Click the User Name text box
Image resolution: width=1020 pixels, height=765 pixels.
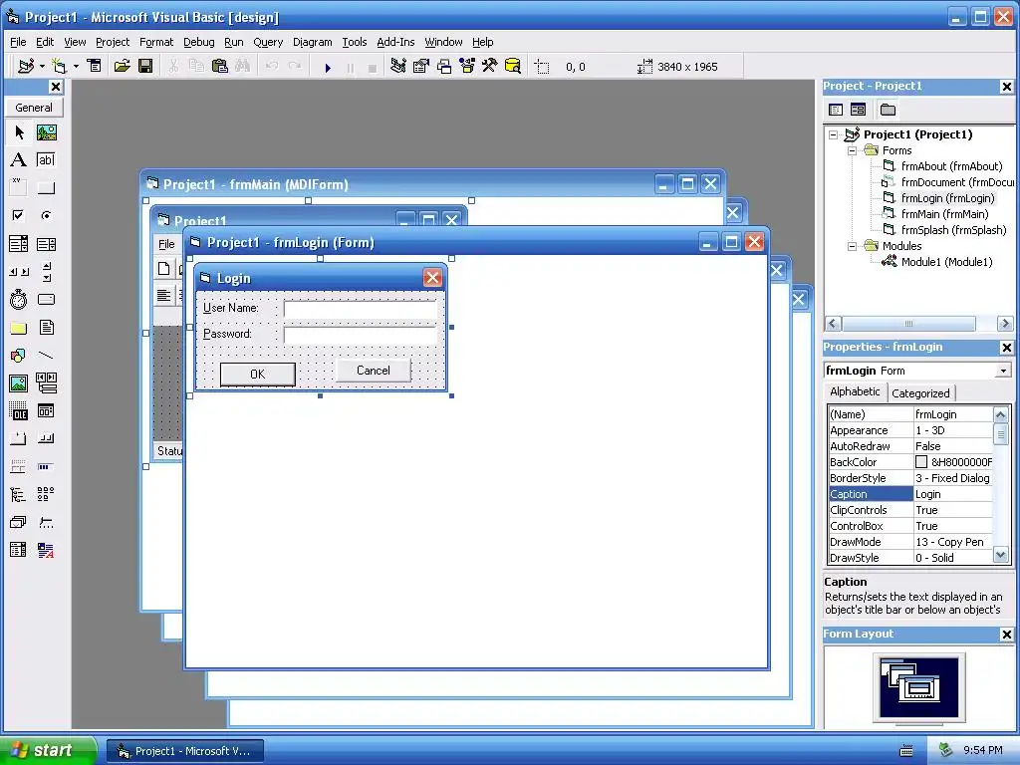(x=361, y=309)
